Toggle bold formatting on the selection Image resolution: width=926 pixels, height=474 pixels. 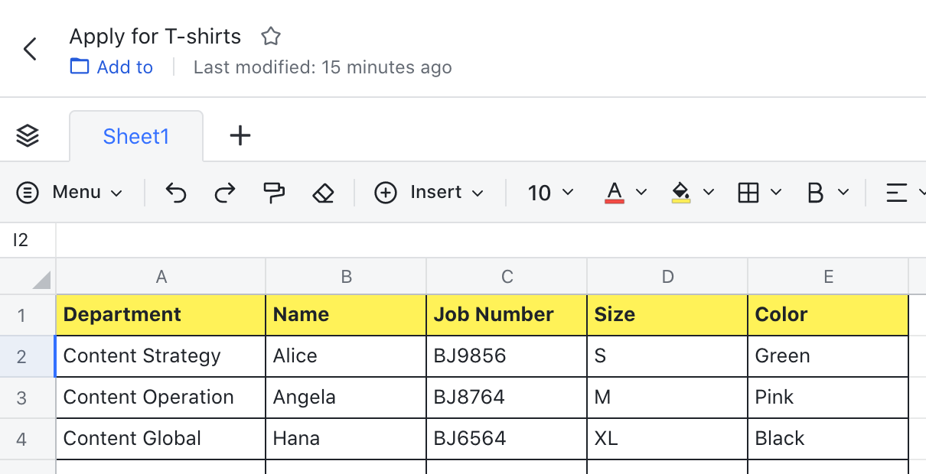(817, 193)
